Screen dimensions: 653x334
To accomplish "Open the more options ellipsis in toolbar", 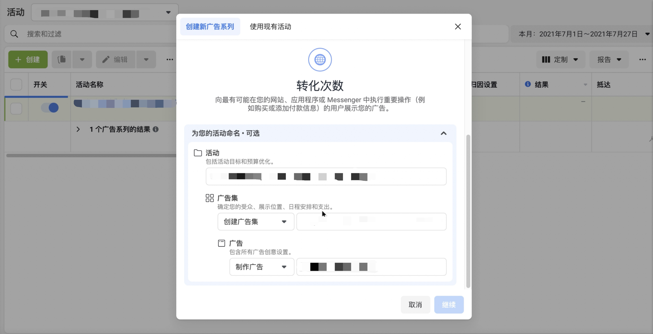I will 169,59.
